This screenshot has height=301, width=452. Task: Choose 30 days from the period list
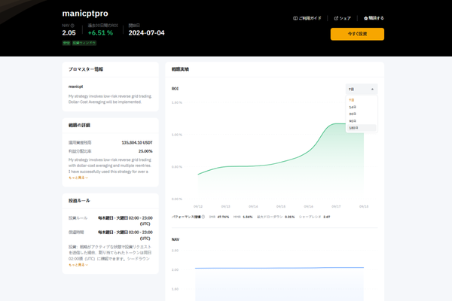353,114
